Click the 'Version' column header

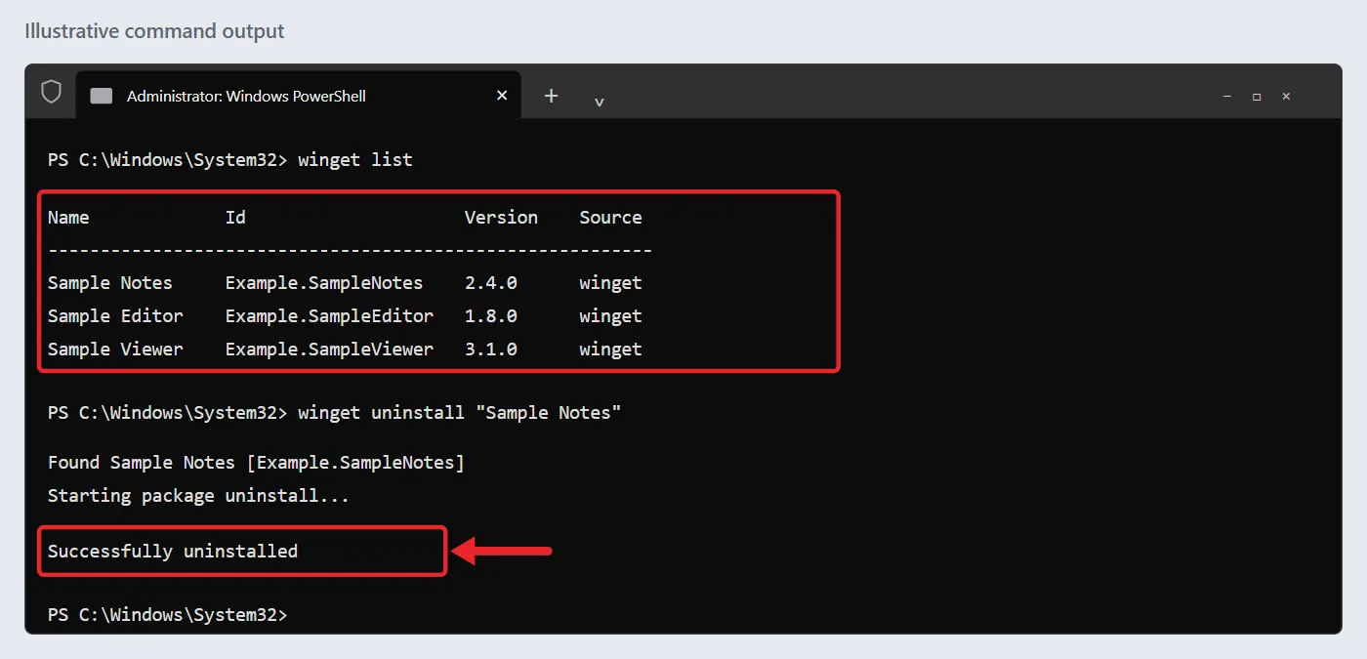[x=501, y=218]
